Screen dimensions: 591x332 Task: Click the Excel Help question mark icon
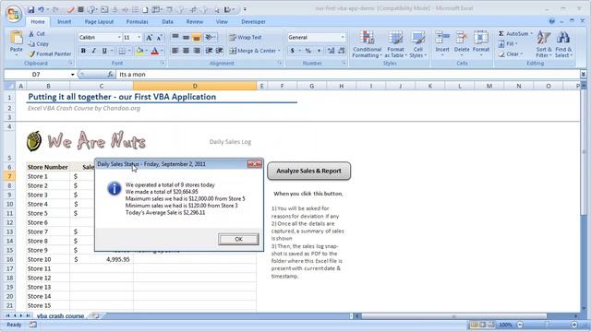point(552,21)
